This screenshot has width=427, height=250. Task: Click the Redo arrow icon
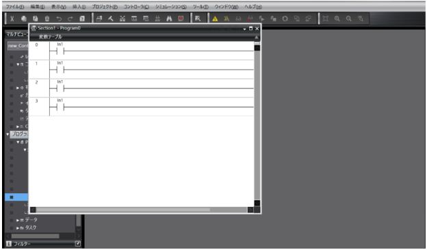[x=70, y=18]
